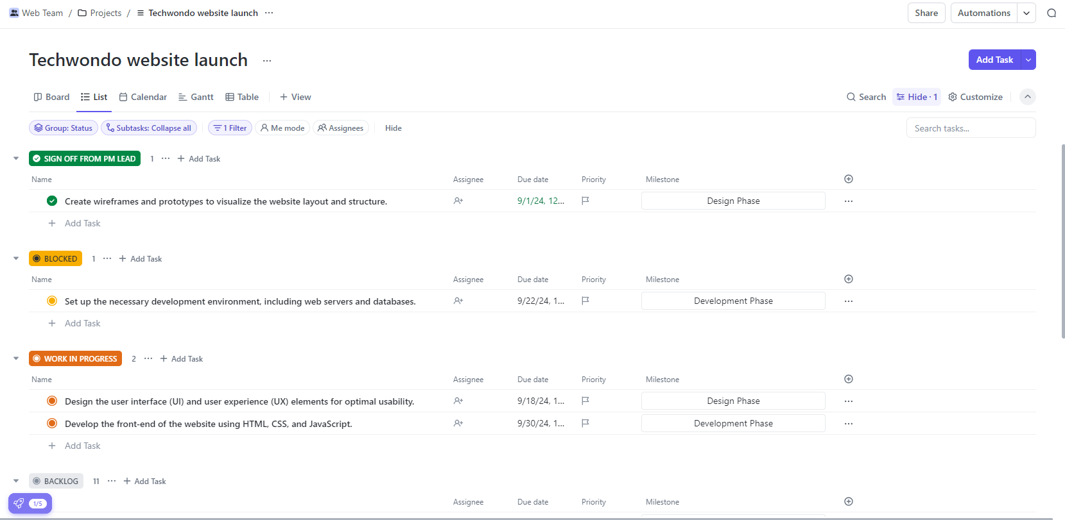This screenshot has height=520, width=1065.
Task: Open the 1 Filter dropdown
Action: click(x=230, y=128)
